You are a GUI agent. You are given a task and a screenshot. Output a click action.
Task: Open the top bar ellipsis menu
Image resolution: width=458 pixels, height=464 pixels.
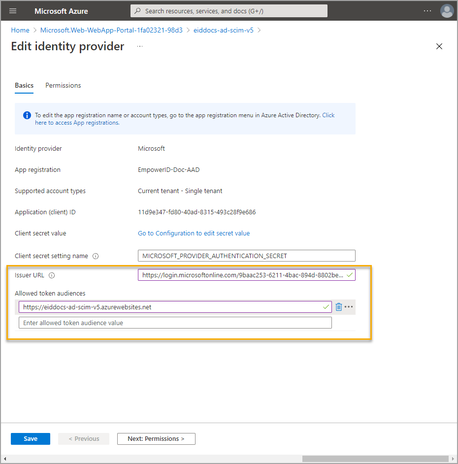[427, 11]
